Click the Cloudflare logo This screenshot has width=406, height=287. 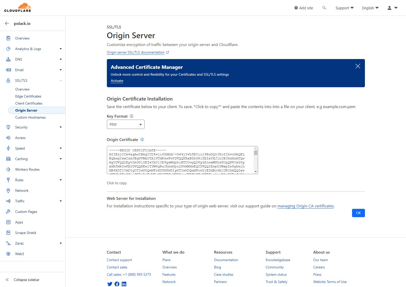[18, 8]
